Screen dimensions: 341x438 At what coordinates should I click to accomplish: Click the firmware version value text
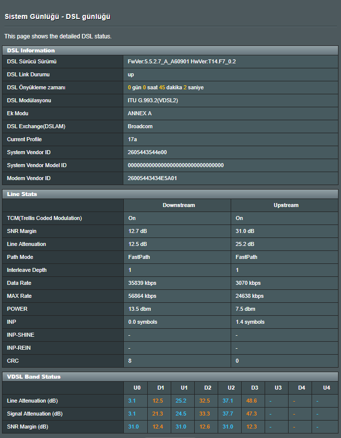[x=182, y=61]
